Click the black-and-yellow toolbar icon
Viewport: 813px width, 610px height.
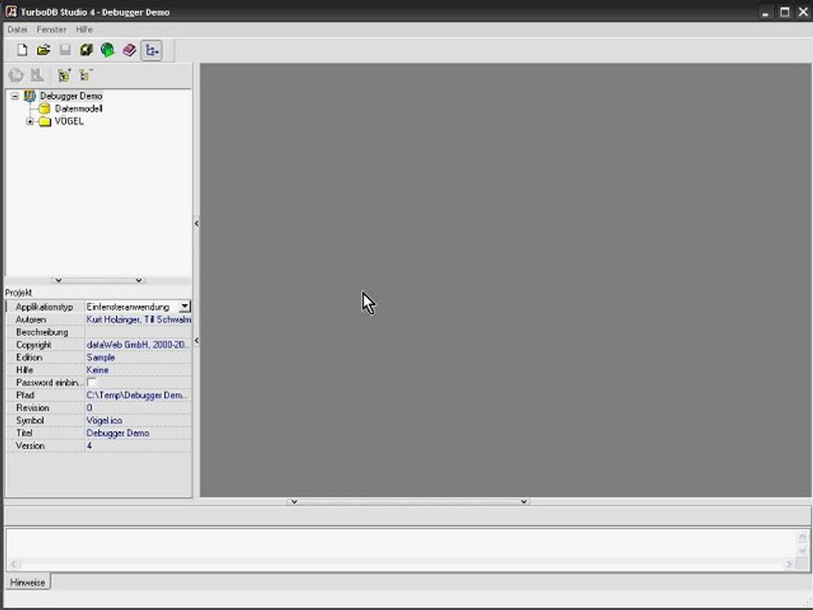tap(86, 50)
